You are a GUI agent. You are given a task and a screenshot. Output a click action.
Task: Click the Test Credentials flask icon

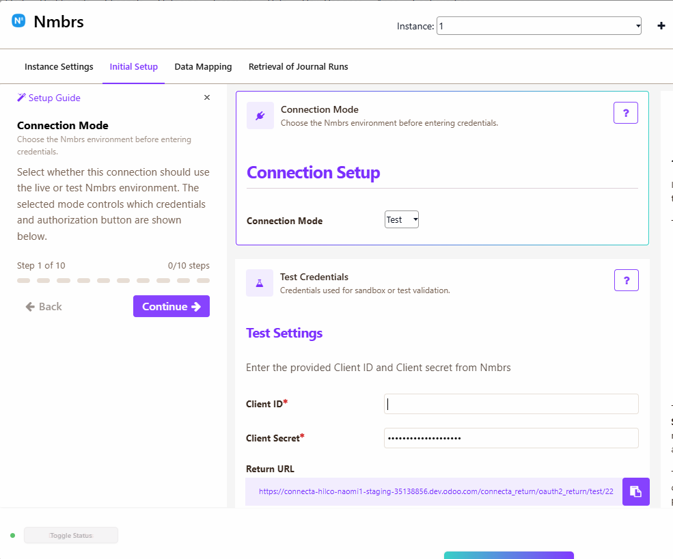pos(259,283)
